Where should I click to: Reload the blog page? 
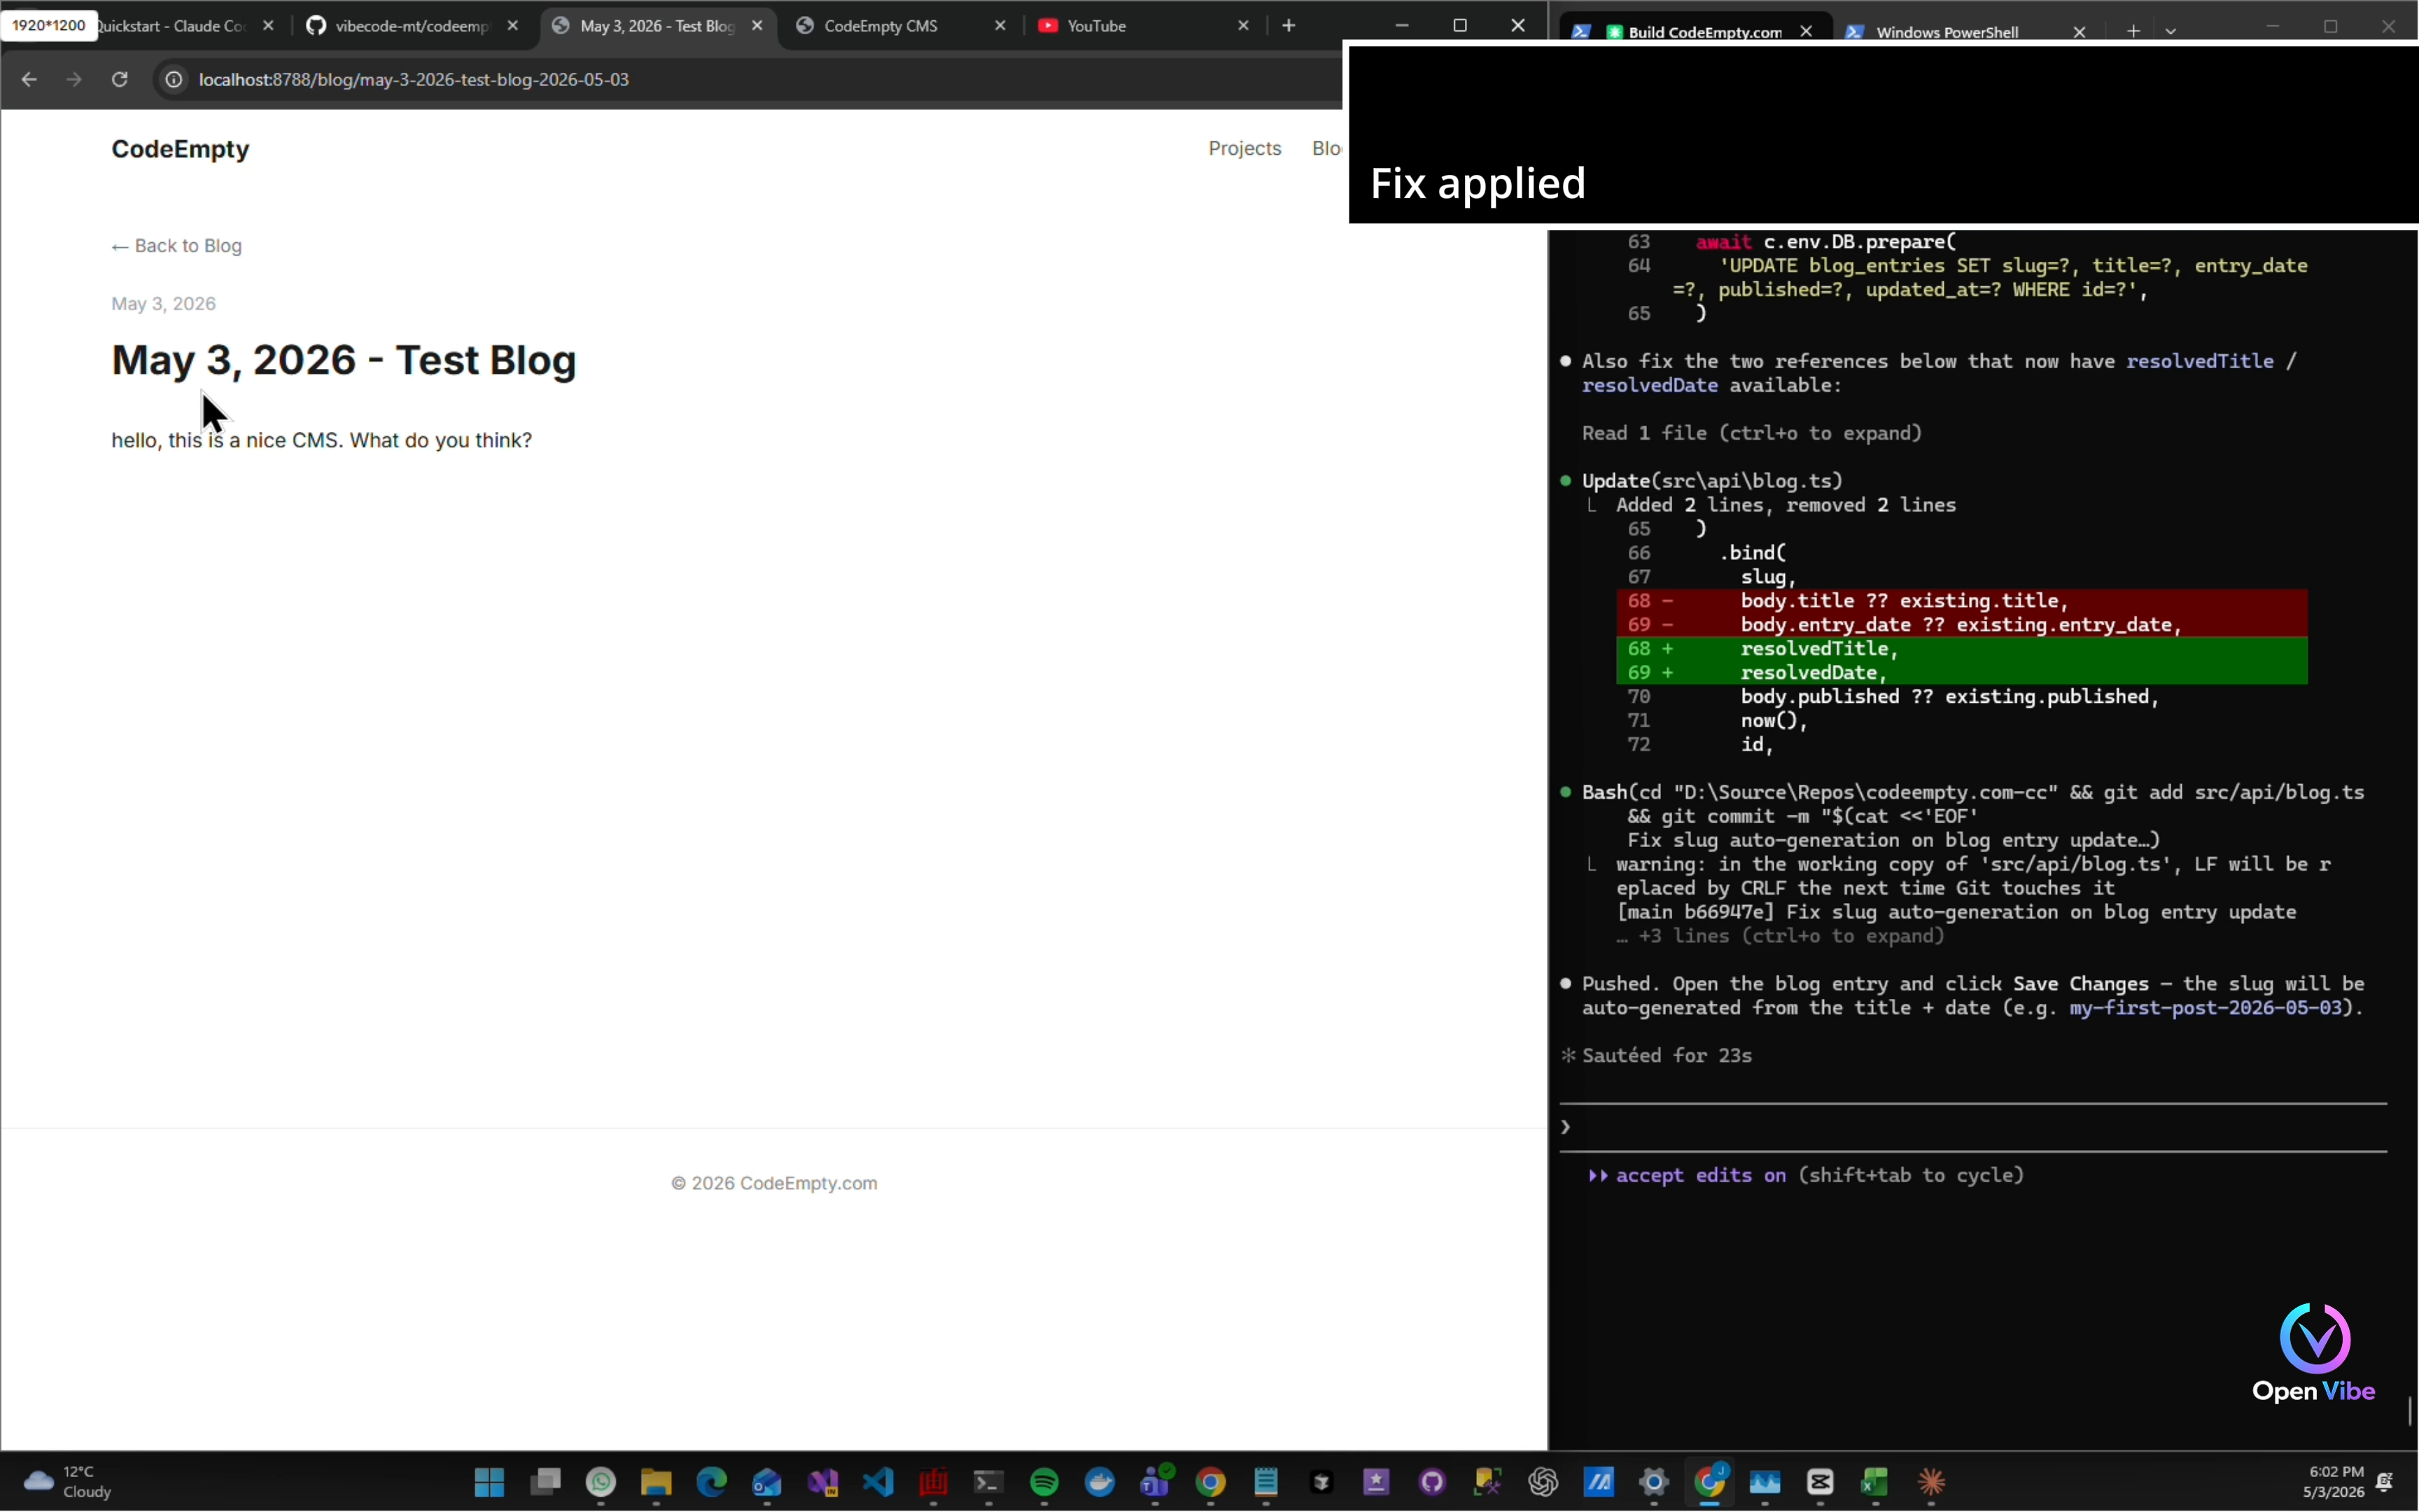pos(119,79)
